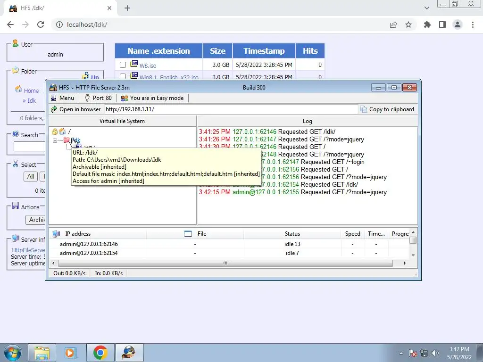483x362 pixels.
Task: Click the ISO file icon beside W8.iso
Action: [x=134, y=64]
